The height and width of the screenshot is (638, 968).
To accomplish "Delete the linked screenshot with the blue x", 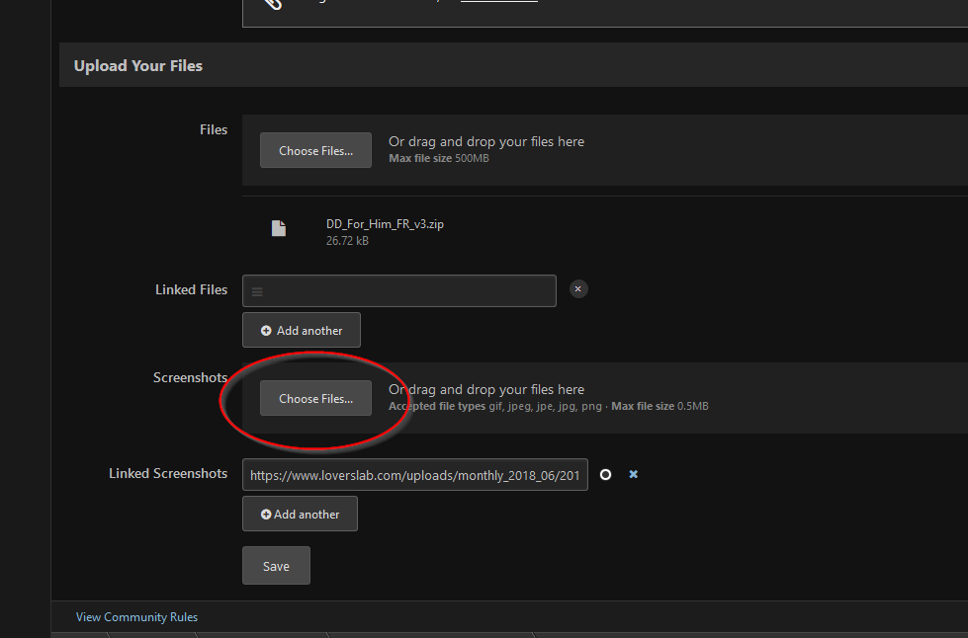I will coord(634,474).
